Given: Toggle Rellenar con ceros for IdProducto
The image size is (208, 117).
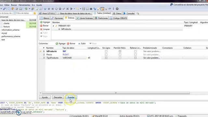Looking at the screenshot, I should pyautogui.click(x=135, y=51).
